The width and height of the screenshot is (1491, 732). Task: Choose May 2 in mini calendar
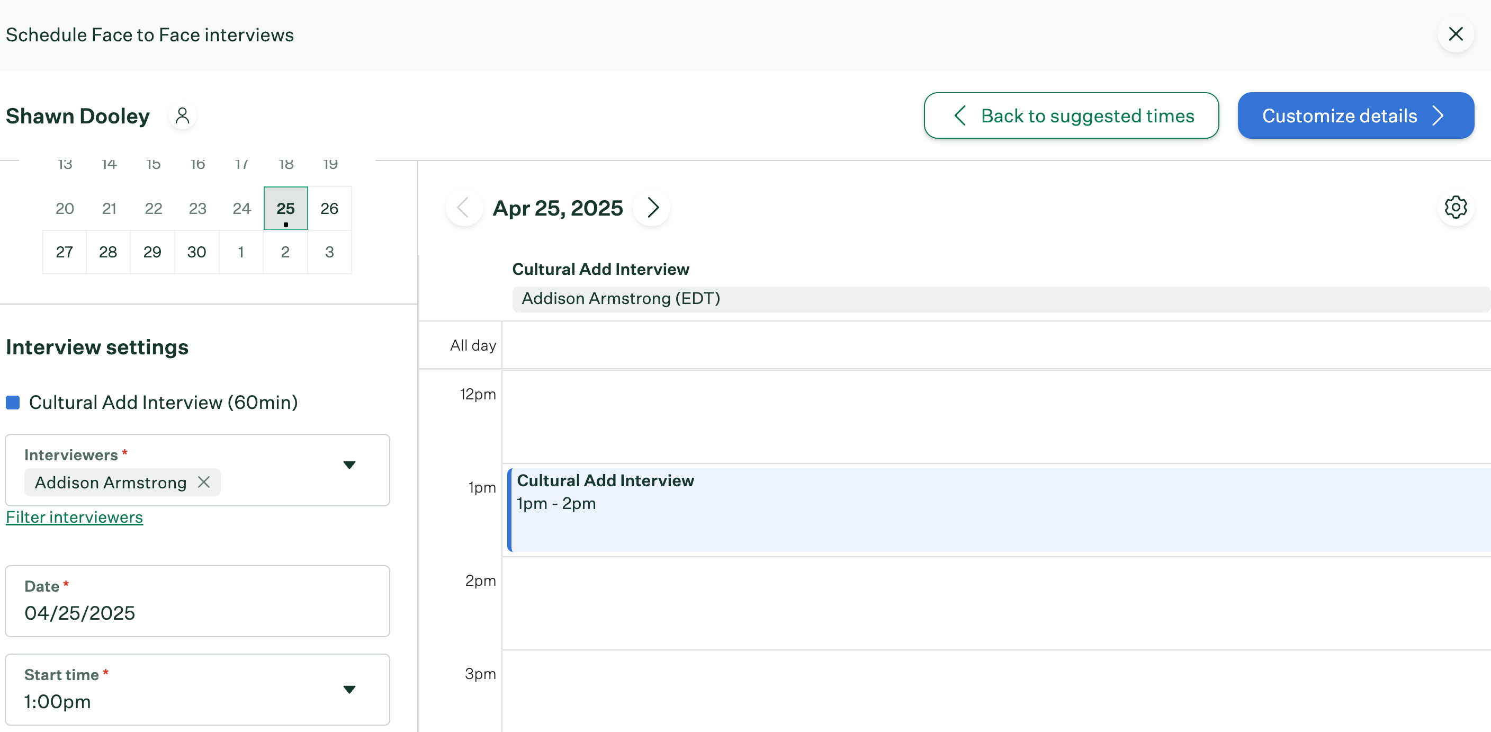285,252
